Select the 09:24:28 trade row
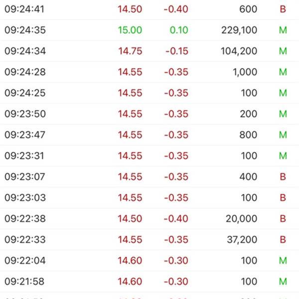The image size is (299, 299). 149,72
